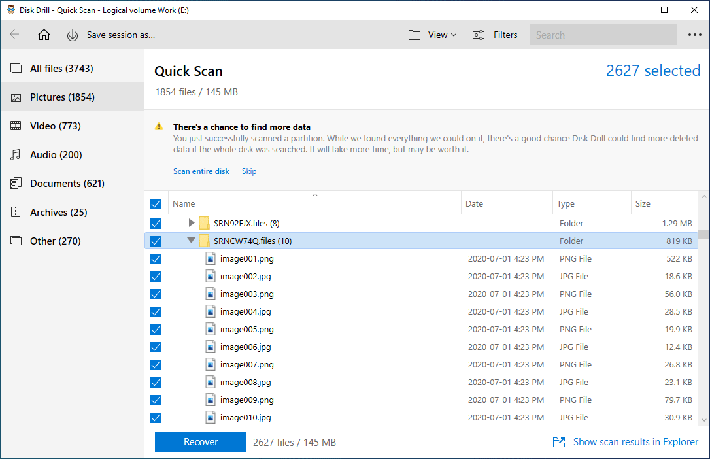The height and width of the screenshot is (459, 710).
Task: Click into the Search field
Action: tap(603, 35)
